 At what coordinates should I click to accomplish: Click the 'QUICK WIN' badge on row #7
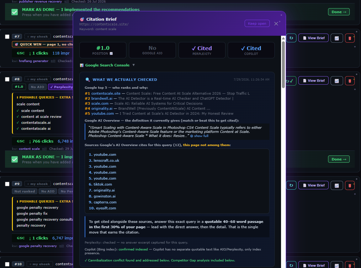pos(43,45)
